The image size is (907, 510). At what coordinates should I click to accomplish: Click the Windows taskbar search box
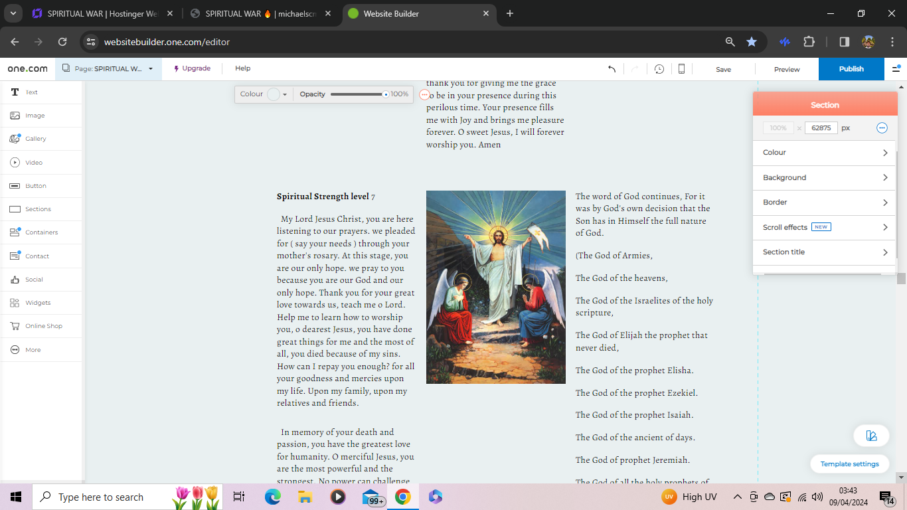[127, 497]
